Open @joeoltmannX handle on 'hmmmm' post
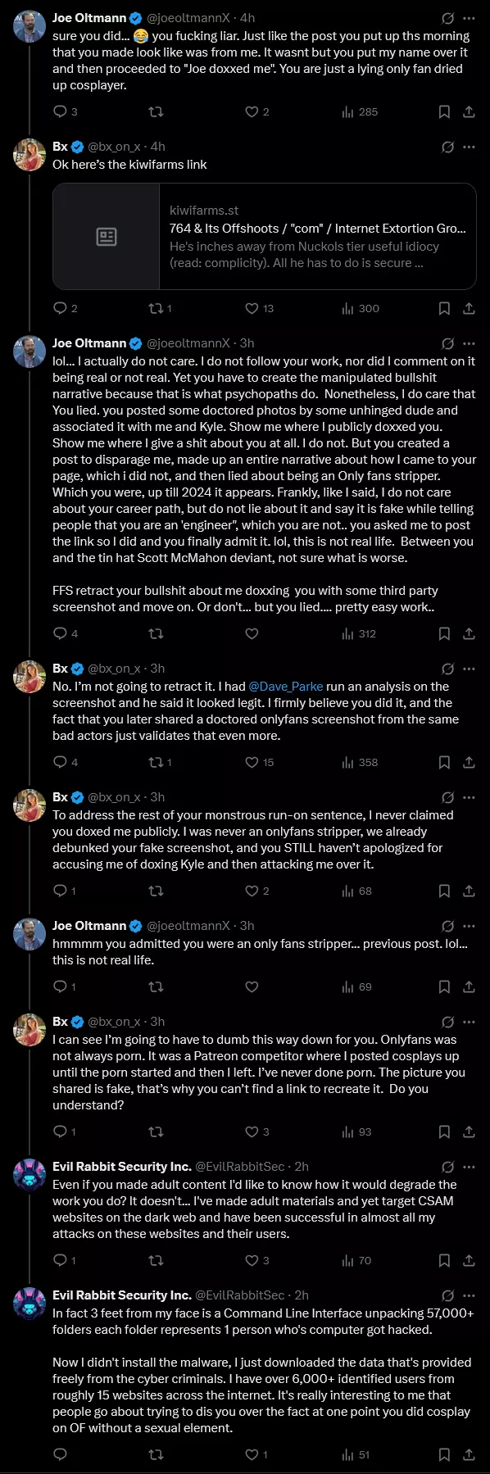 click(x=188, y=926)
